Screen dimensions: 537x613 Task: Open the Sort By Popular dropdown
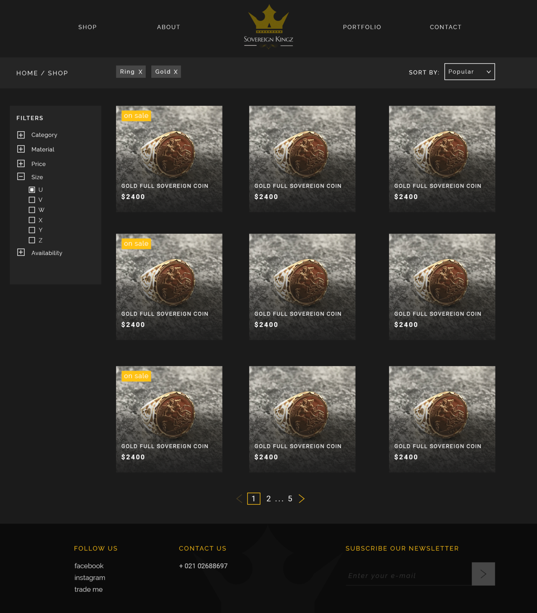pos(470,72)
